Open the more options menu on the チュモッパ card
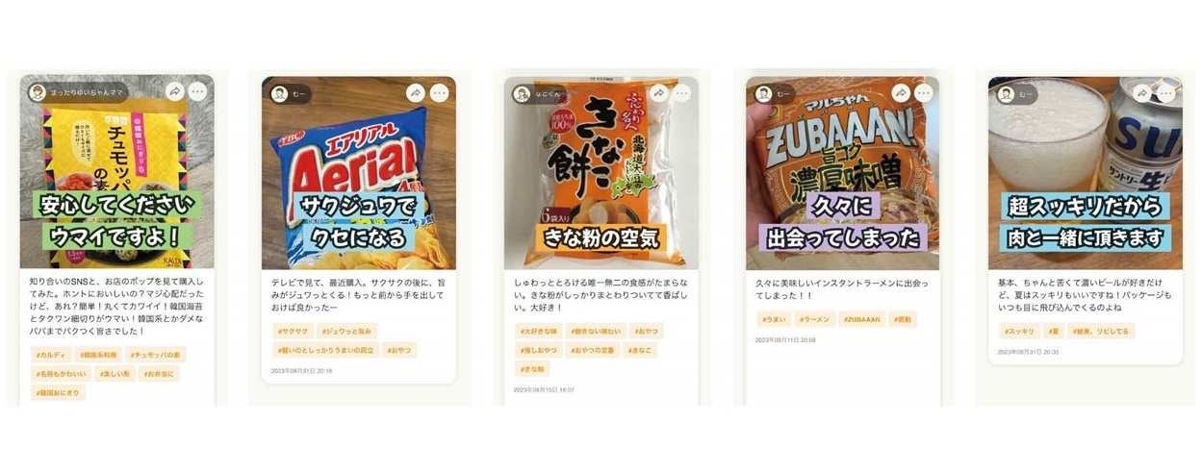1202x472 pixels. point(198,91)
